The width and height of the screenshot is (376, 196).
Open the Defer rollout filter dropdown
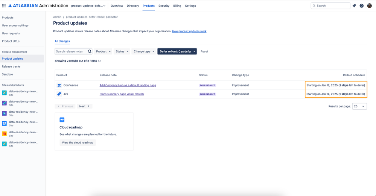pos(177,51)
